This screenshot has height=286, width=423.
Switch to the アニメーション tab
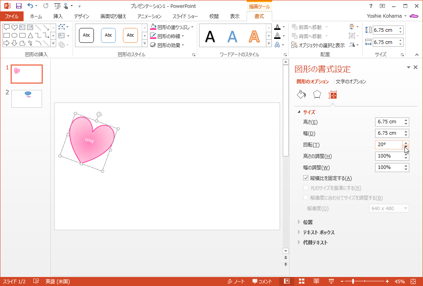(149, 16)
